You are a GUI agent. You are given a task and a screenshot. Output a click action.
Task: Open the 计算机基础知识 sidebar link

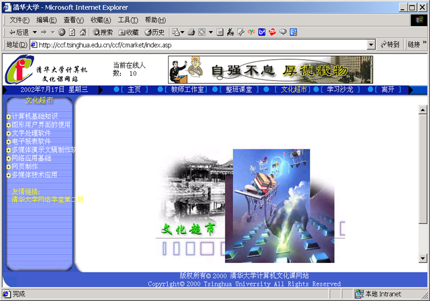point(34,116)
